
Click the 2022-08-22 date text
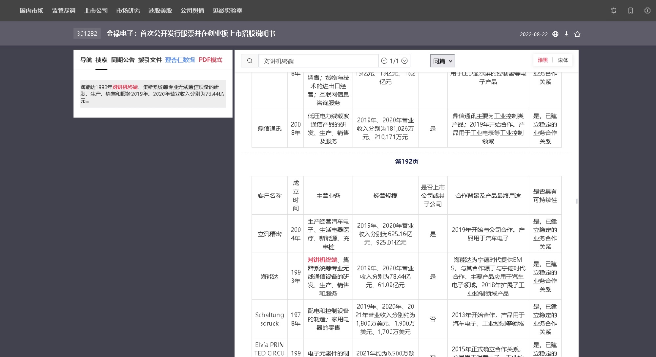534,34
